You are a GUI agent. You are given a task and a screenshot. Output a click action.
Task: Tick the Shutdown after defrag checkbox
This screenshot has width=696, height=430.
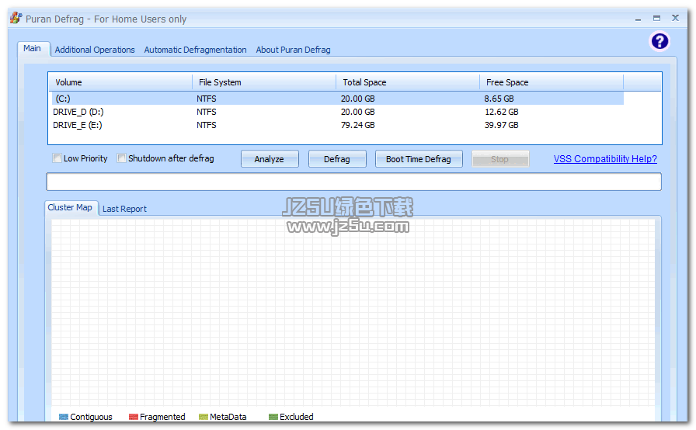(x=121, y=158)
